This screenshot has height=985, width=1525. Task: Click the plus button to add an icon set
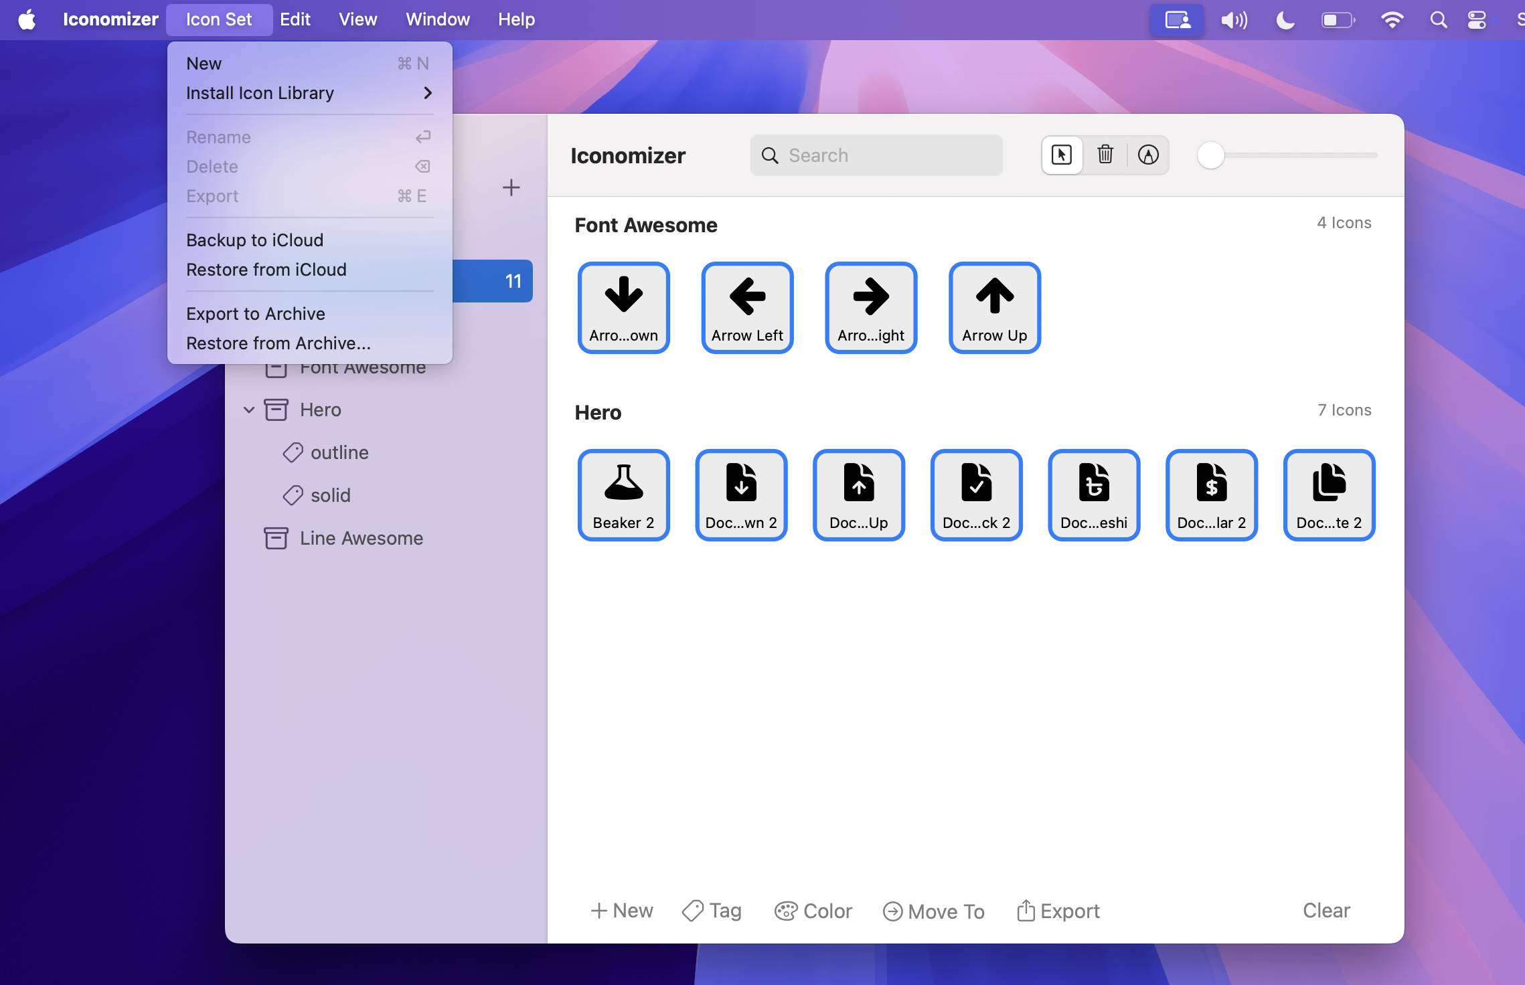510,187
